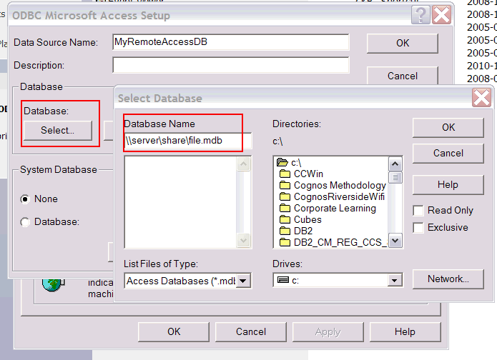
Task: Click the DB2 folder icon
Action: (x=285, y=231)
